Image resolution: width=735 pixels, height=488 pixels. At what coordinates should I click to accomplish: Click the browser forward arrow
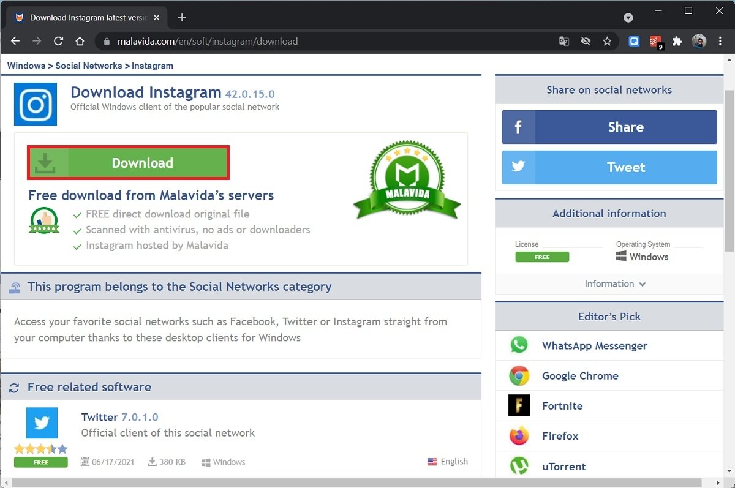coord(37,42)
